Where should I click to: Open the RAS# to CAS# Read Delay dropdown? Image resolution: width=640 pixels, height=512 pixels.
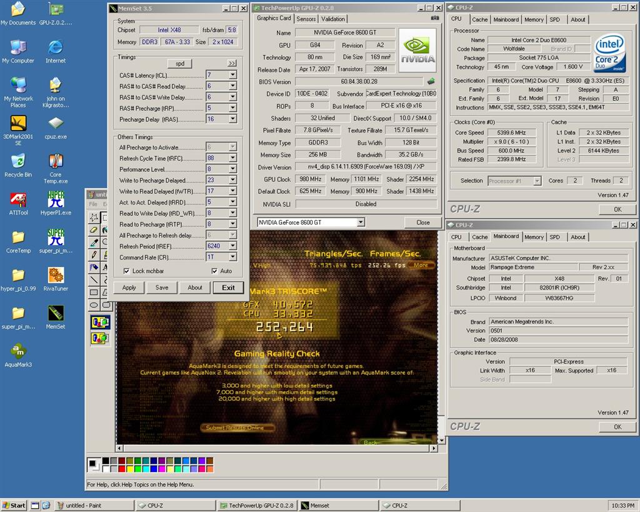coord(232,86)
